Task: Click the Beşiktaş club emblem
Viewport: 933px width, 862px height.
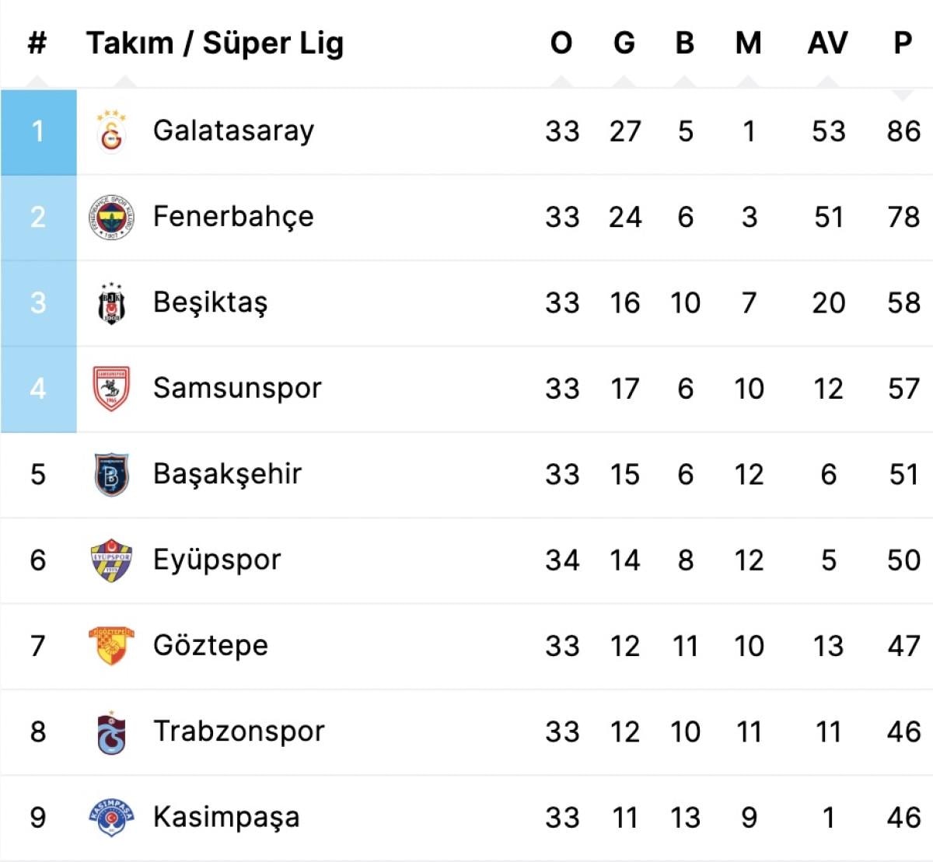Action: click(111, 302)
